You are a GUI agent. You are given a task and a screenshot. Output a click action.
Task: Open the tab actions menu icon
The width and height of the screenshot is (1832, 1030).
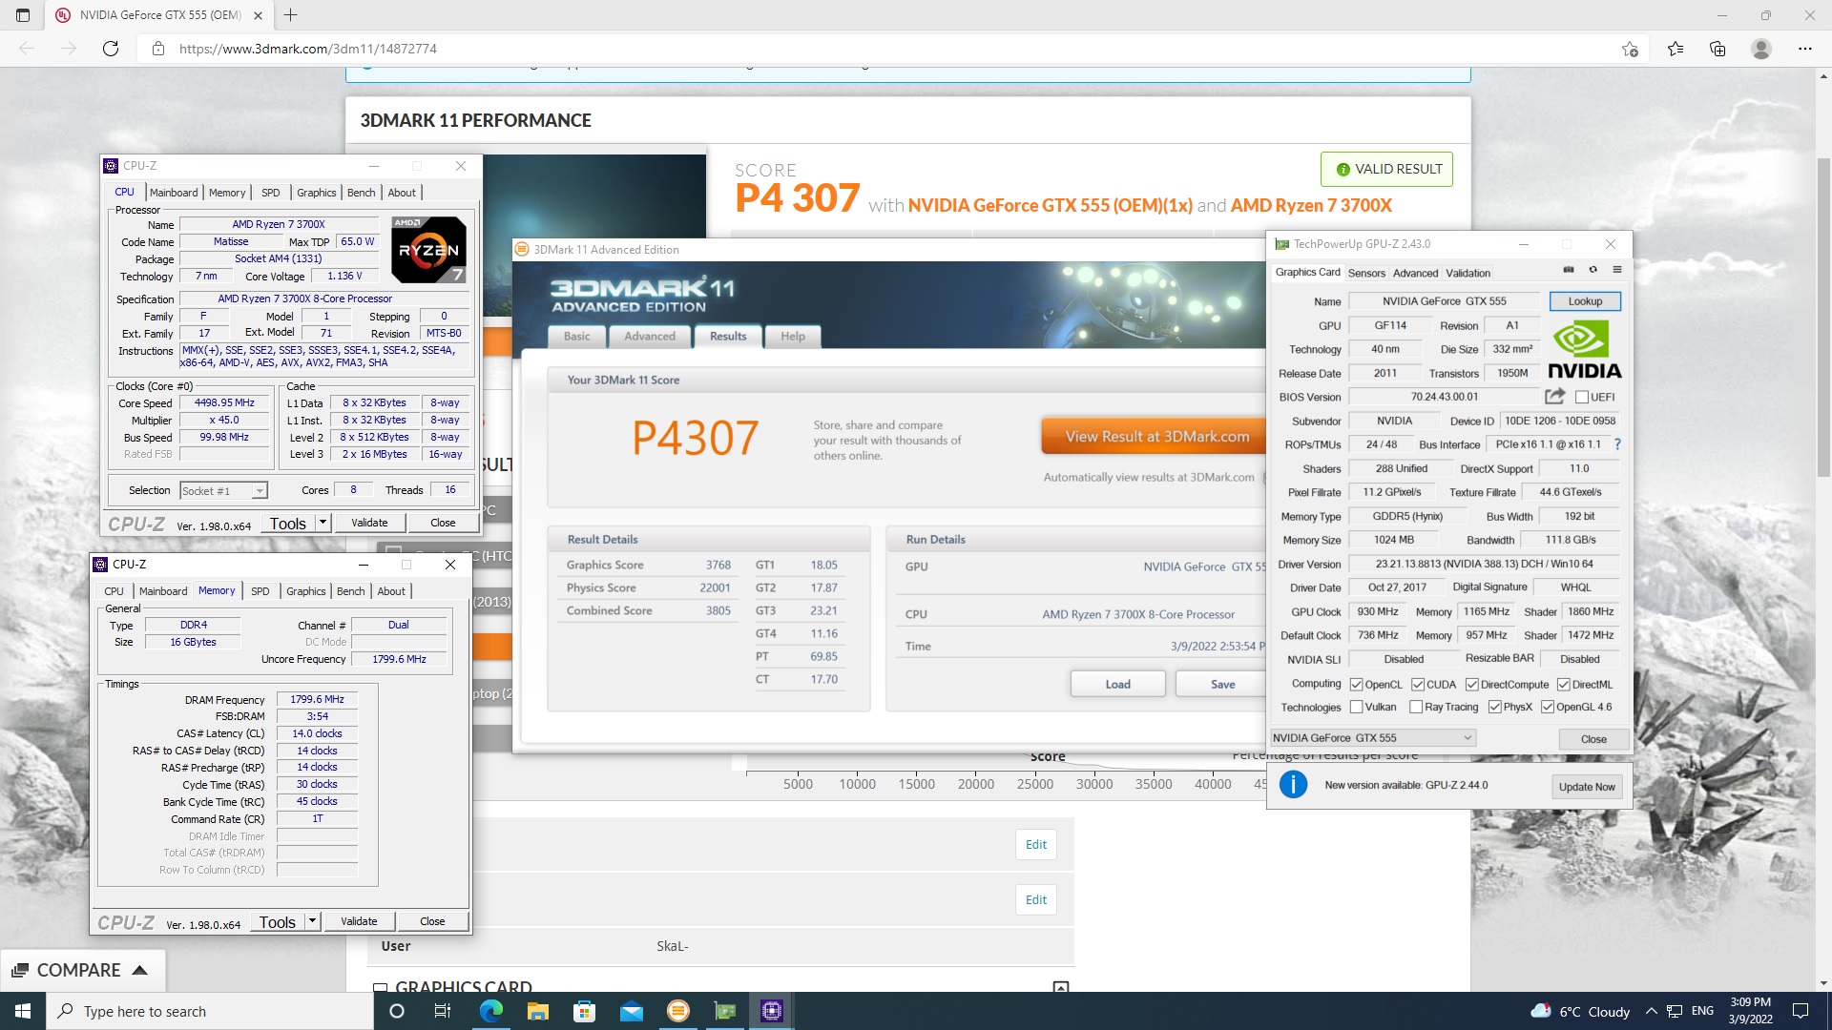point(23,15)
